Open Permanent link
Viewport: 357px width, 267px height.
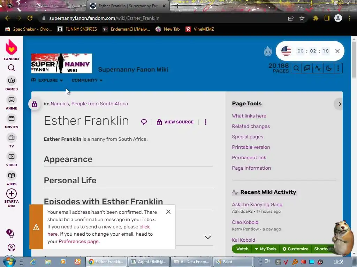pyautogui.click(x=249, y=157)
